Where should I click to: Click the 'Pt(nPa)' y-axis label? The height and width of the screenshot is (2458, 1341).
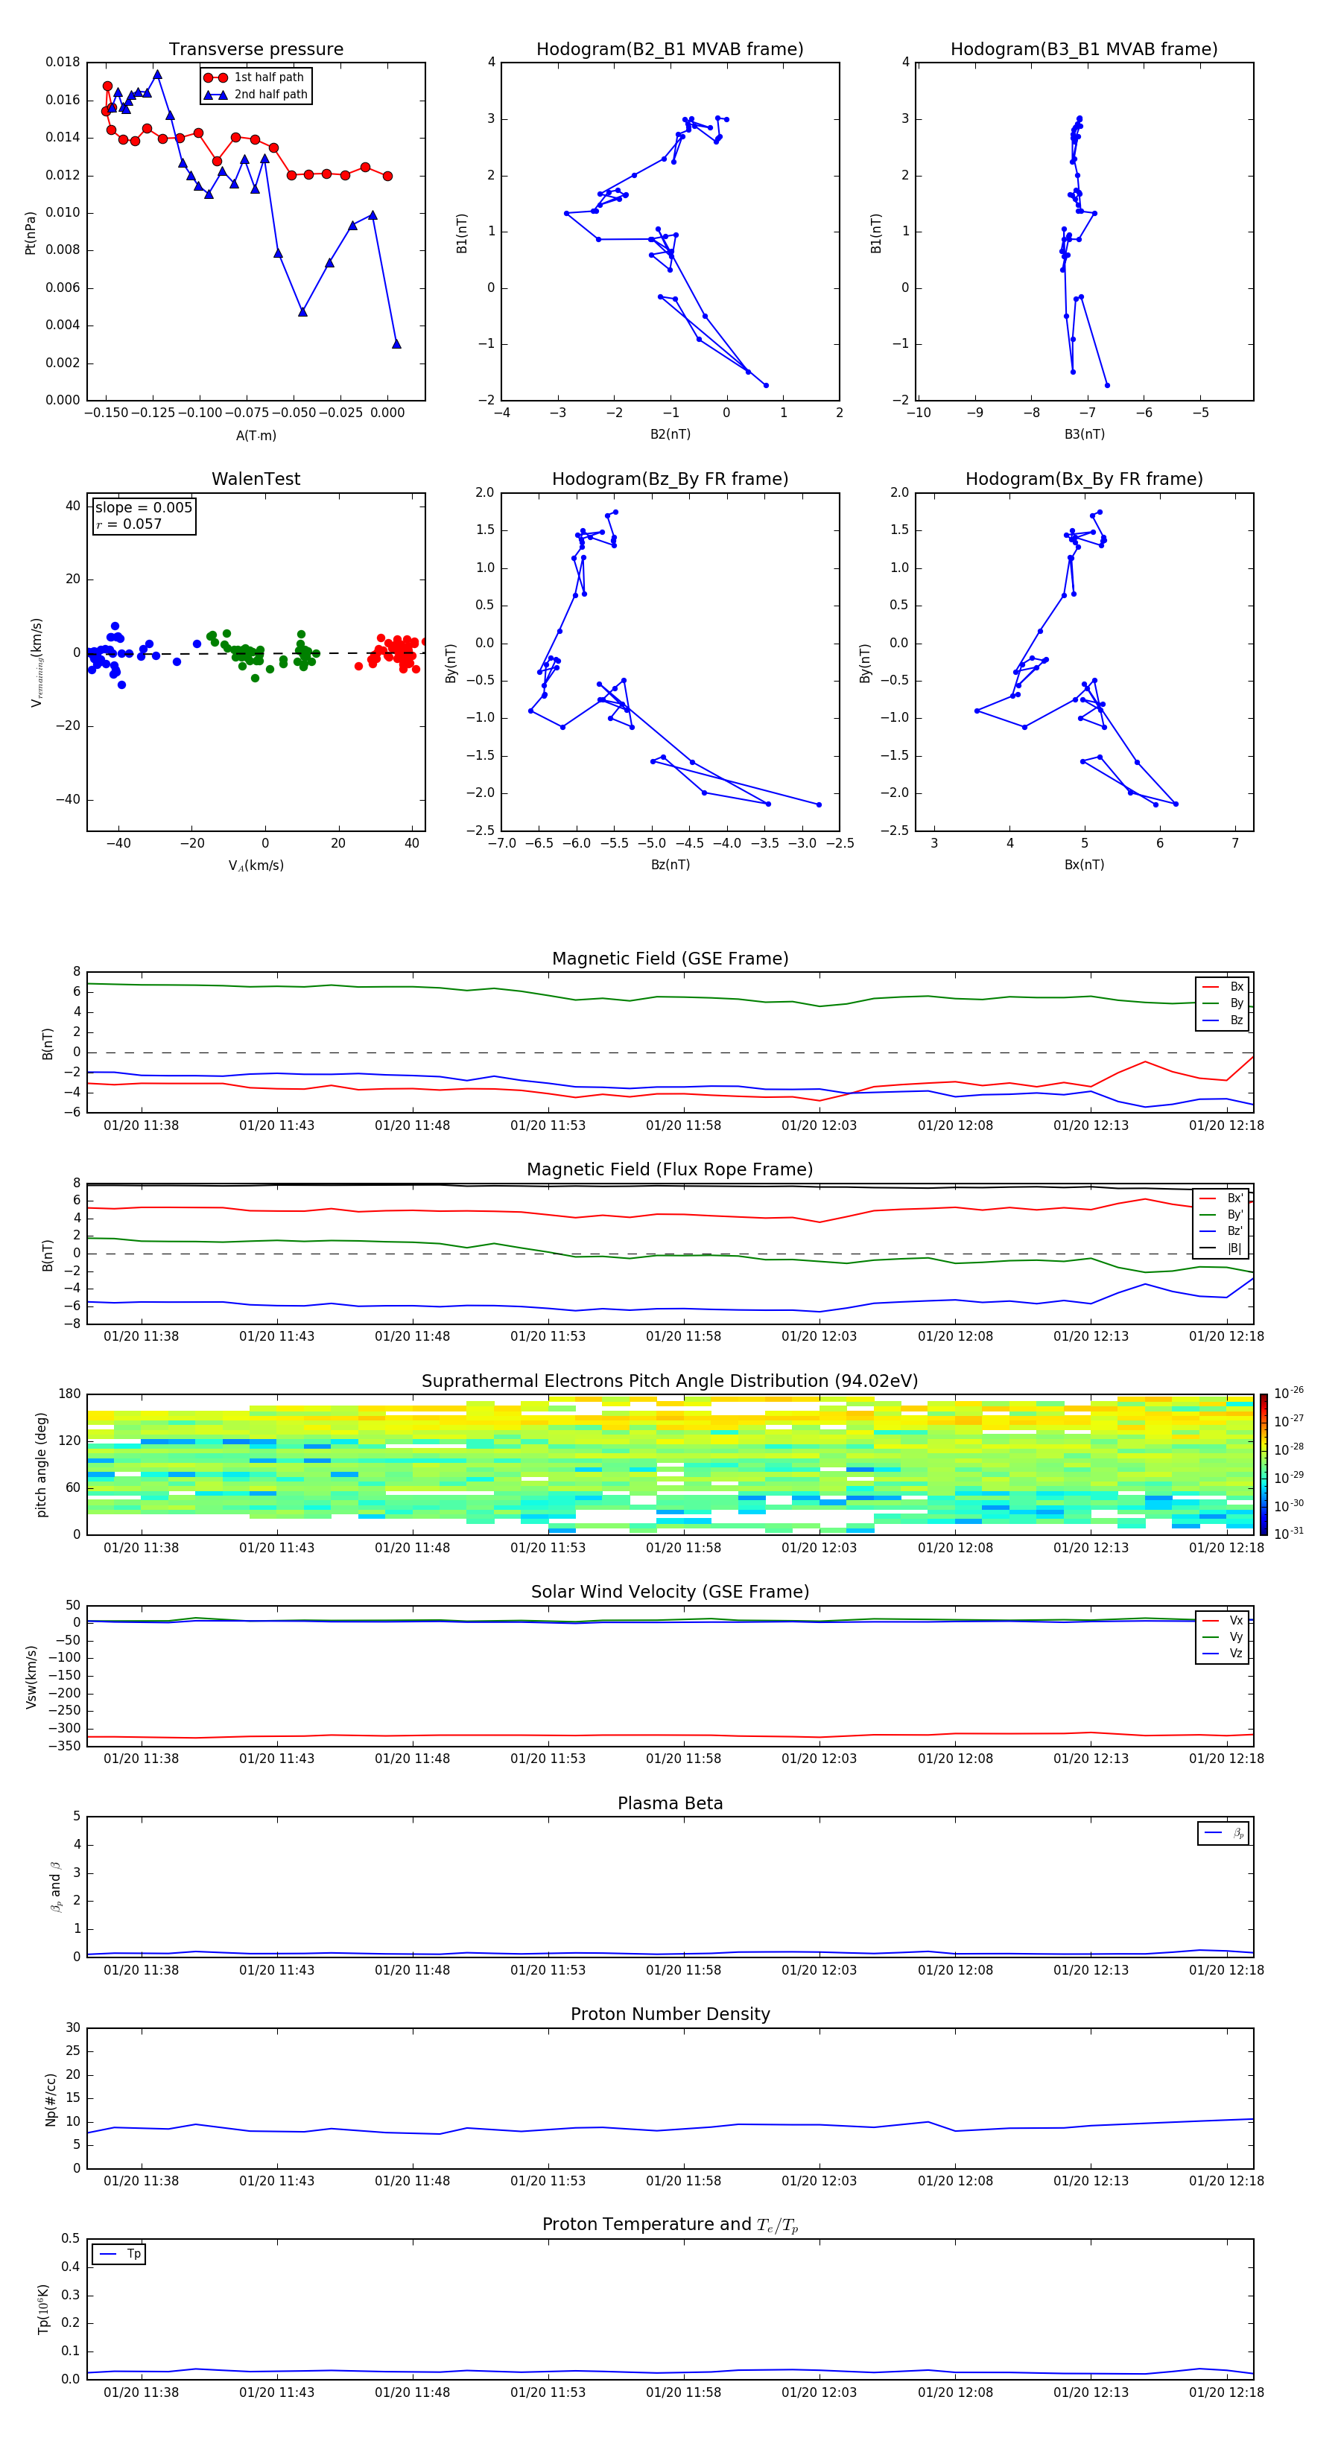click(x=31, y=232)
